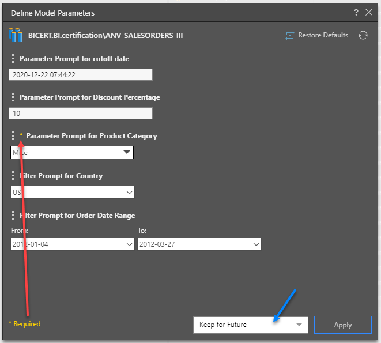381x343 pixels.
Task: Click drag handle beside Country filter prompt
Action: point(13,176)
